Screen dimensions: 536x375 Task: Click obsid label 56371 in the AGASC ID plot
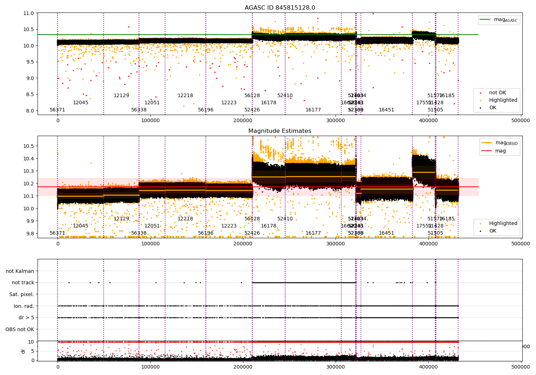click(x=58, y=110)
